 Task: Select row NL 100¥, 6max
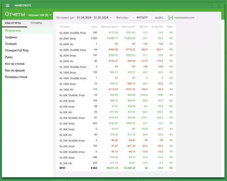pyautogui.click(x=116, y=84)
